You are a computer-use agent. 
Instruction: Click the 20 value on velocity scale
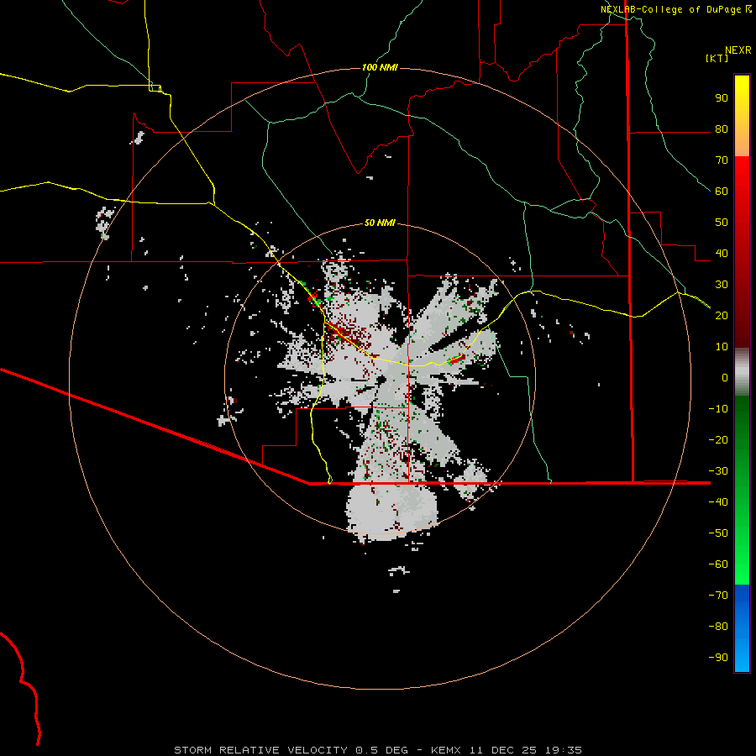(722, 315)
